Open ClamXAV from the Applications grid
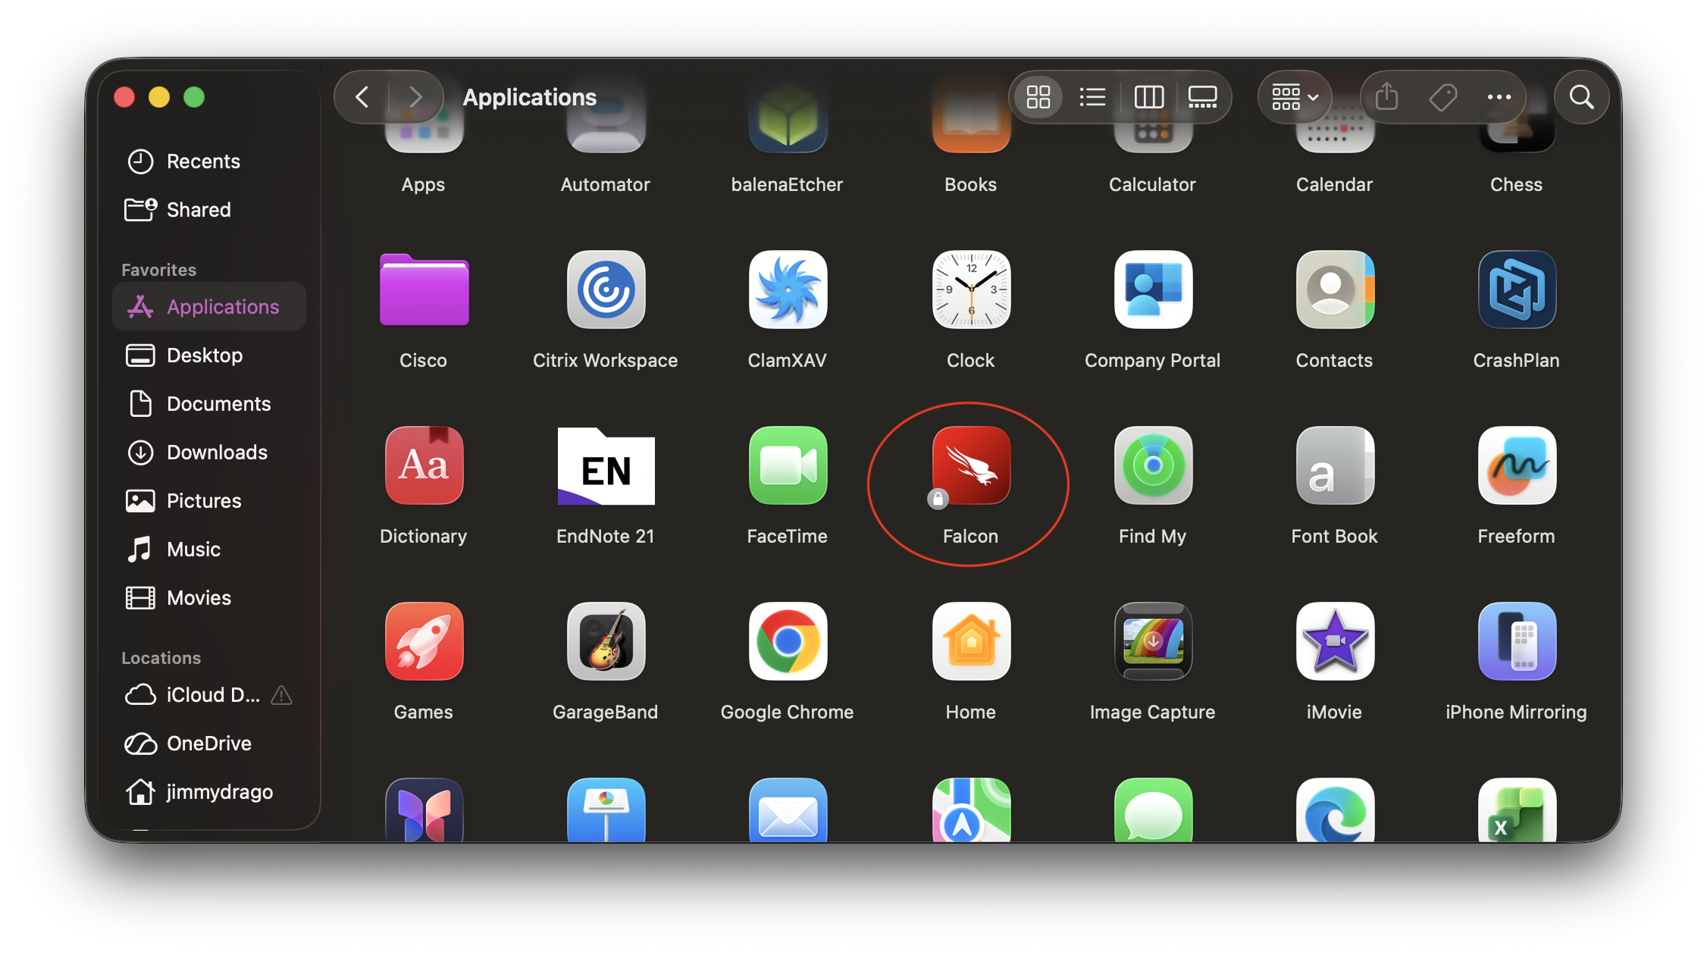Screen dimensions: 1707x955 [x=788, y=290]
